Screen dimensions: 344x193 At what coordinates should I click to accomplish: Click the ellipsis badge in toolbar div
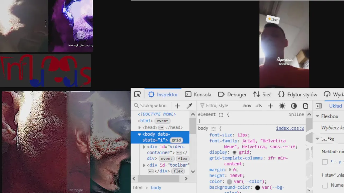pos(151,171)
